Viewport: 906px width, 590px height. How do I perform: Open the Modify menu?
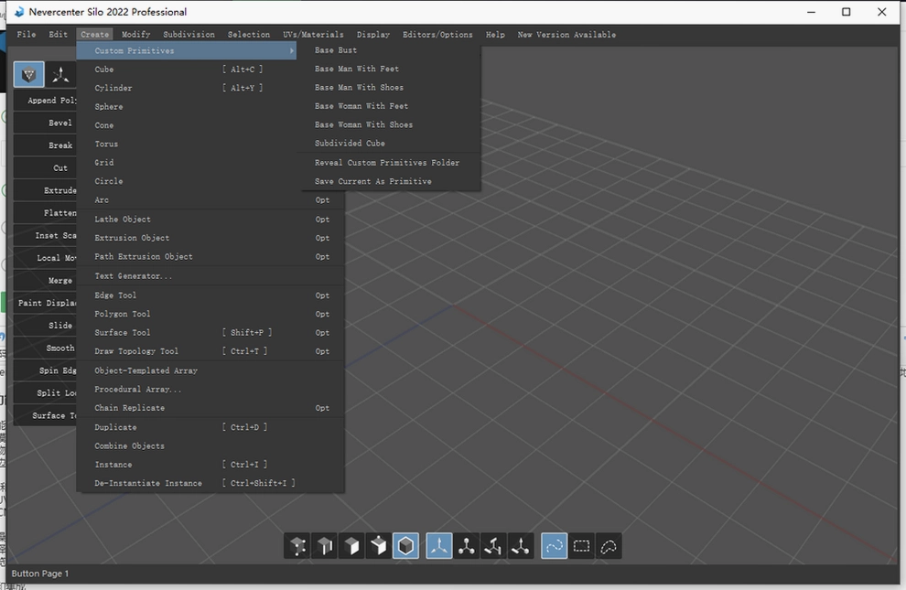[x=135, y=35]
